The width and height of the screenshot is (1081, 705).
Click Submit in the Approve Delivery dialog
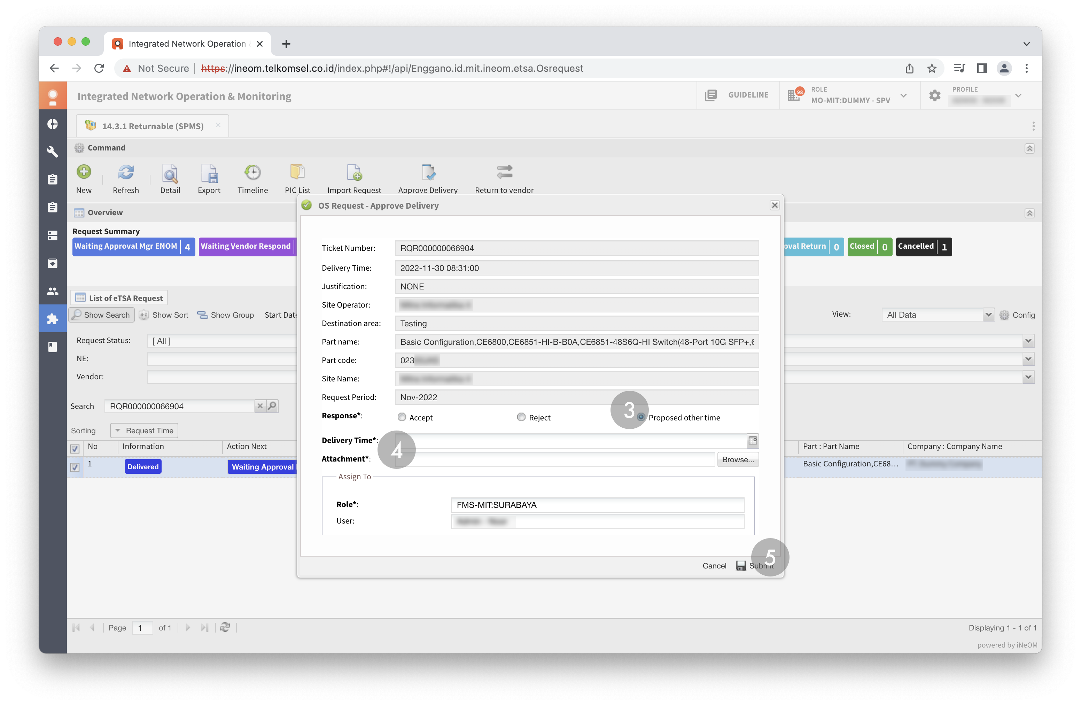(755, 566)
